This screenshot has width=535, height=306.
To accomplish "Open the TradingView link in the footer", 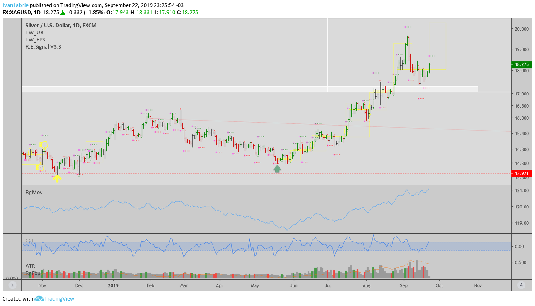I will 59,299.
